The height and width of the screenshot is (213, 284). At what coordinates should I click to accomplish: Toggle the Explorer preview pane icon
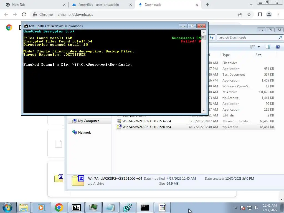268,47
